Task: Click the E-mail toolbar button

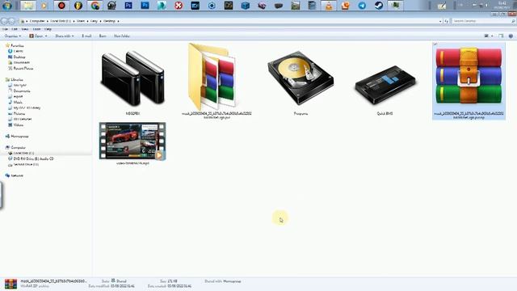Action: 86,36
